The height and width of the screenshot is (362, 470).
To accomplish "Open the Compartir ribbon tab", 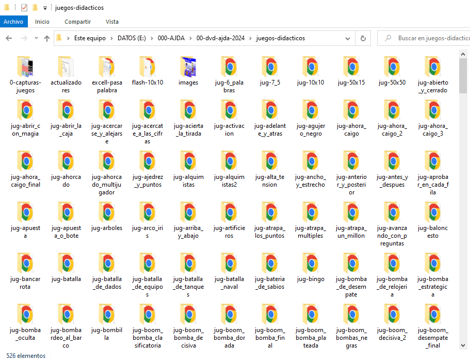I will pos(77,22).
